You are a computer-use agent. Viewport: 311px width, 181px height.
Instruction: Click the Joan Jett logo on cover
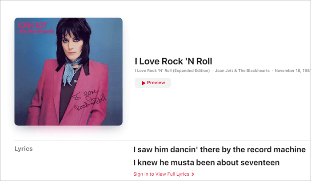[27, 25]
